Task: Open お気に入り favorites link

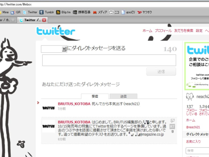Action: coord(193,141)
